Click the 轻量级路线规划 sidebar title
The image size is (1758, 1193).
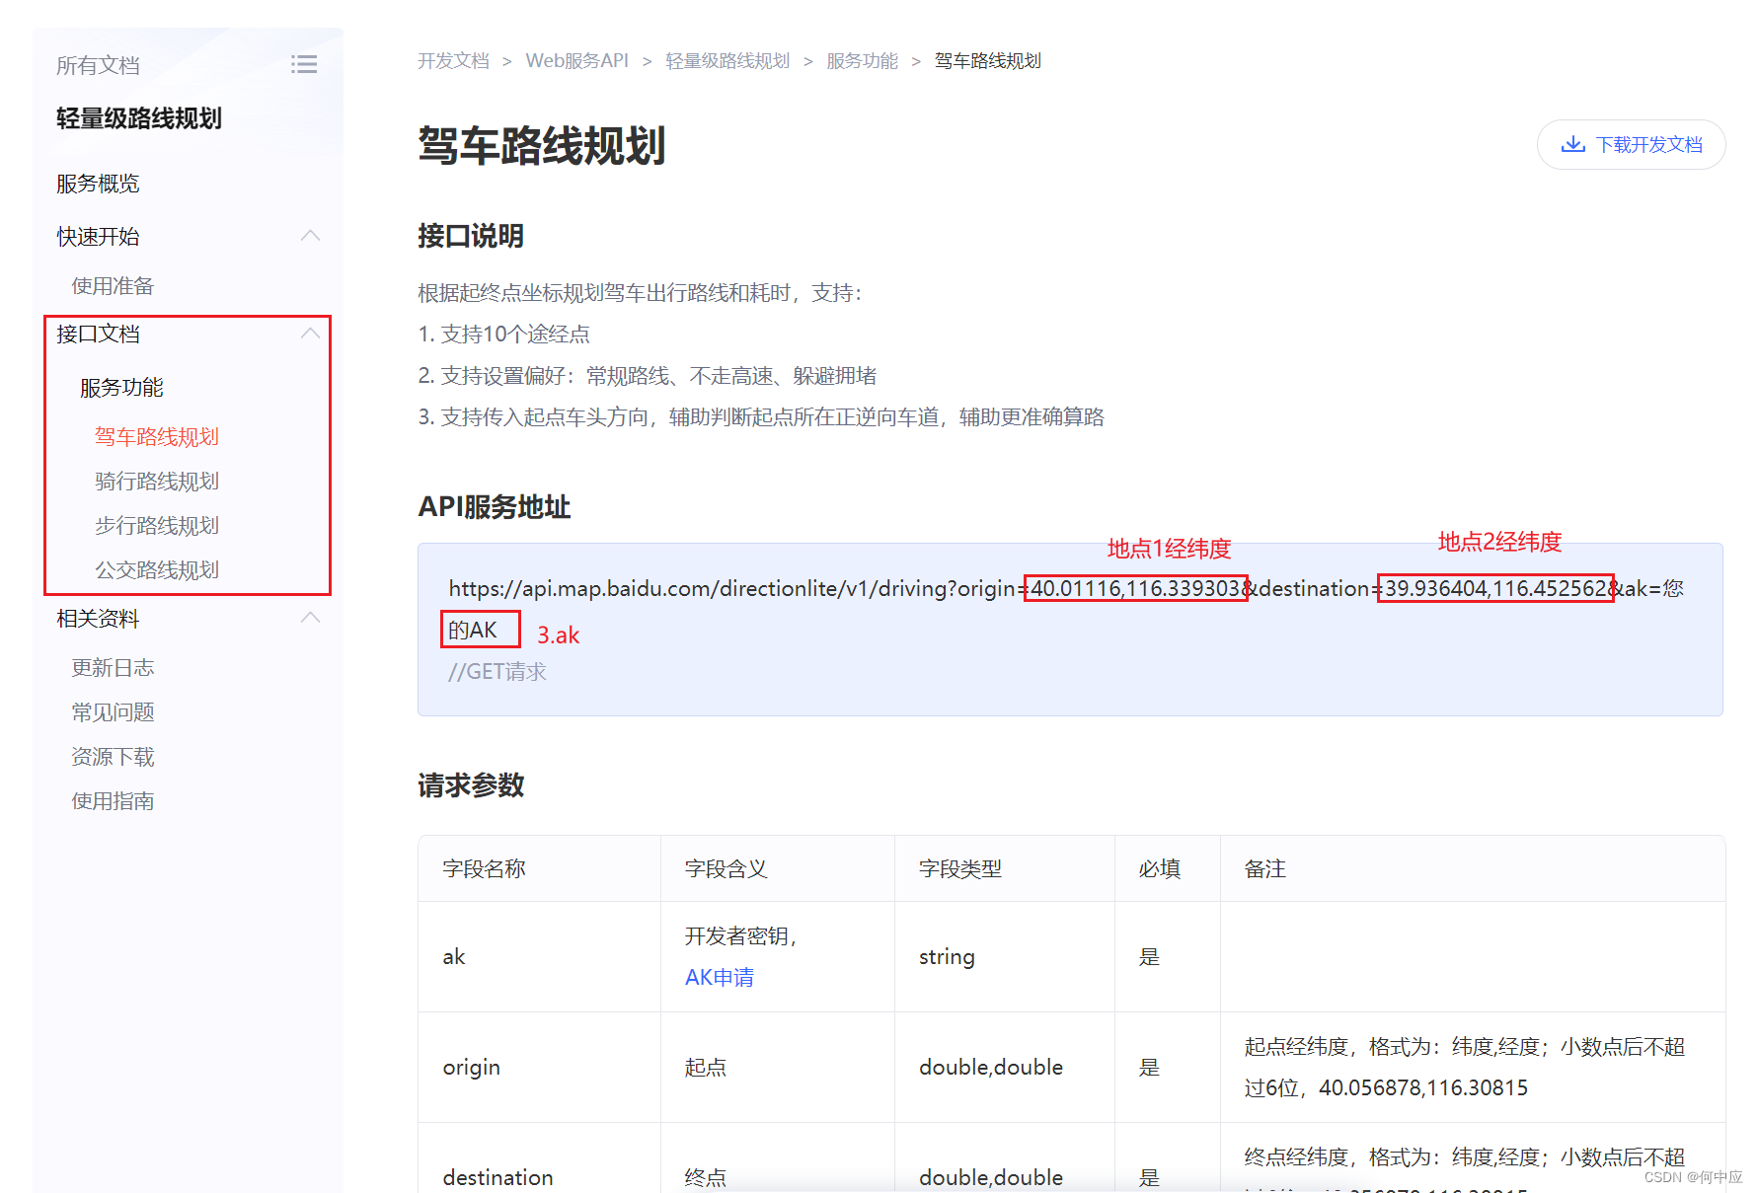[x=139, y=118]
